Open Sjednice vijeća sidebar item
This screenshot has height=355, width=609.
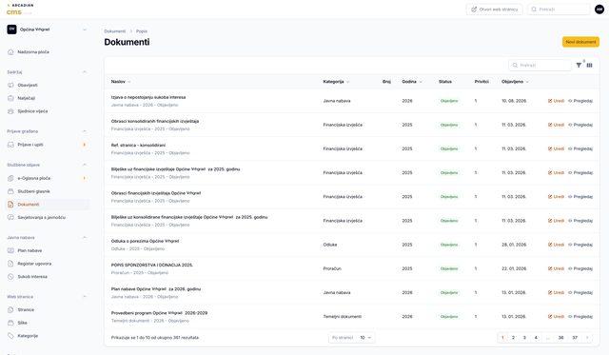(x=32, y=111)
